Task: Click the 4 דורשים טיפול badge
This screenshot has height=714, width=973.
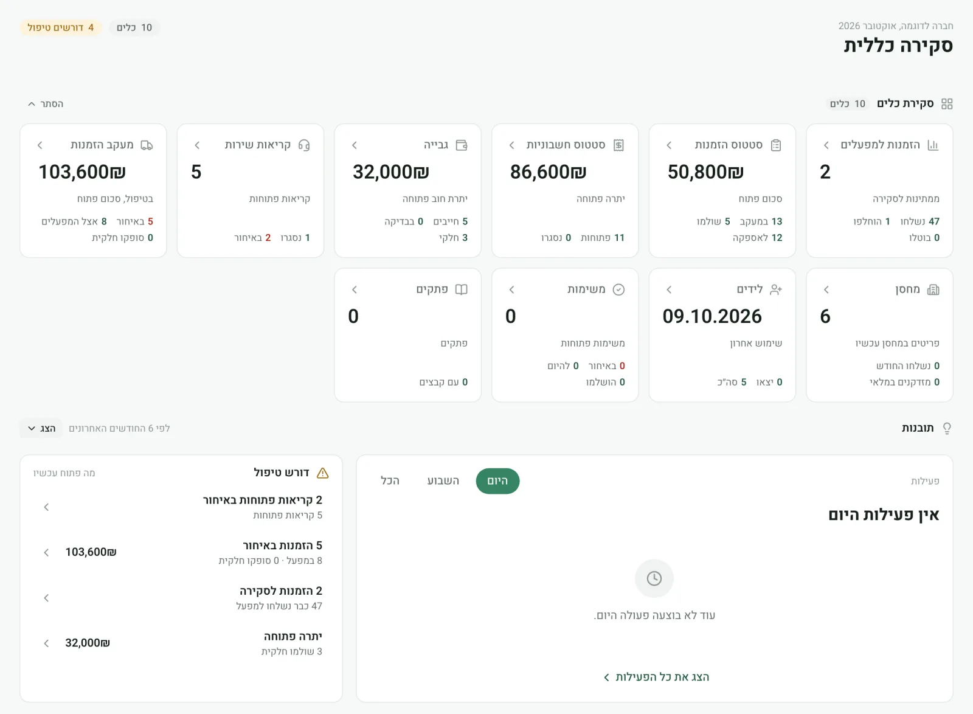Action: pyautogui.click(x=60, y=27)
